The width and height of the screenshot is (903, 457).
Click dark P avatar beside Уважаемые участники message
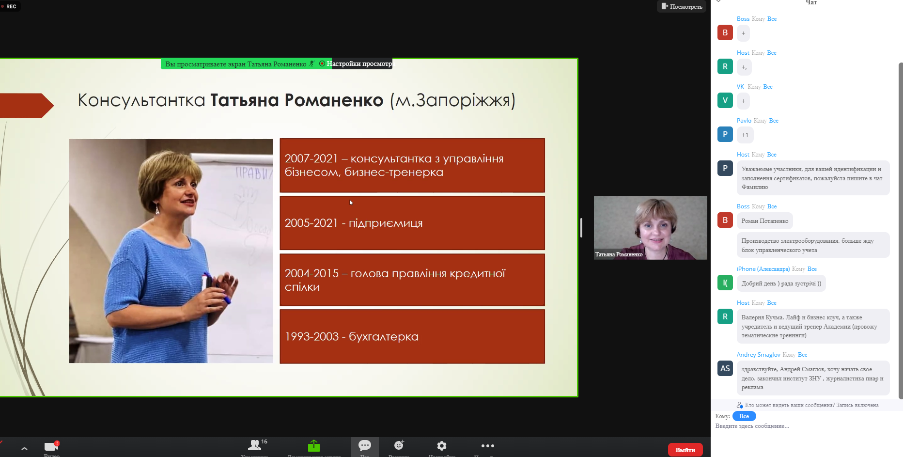click(x=725, y=168)
